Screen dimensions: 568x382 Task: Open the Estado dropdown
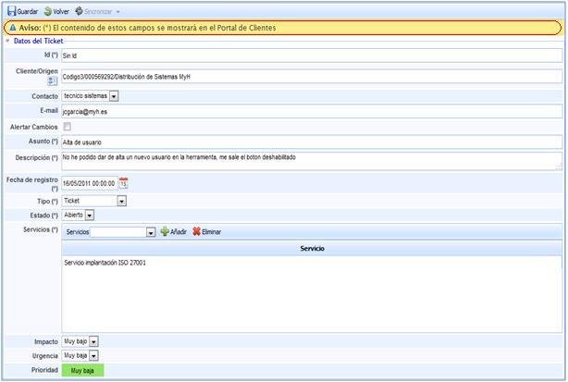(x=89, y=216)
